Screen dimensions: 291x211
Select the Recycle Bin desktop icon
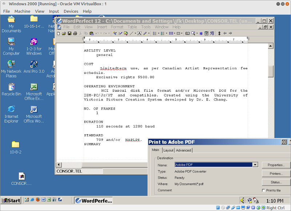(12, 89)
